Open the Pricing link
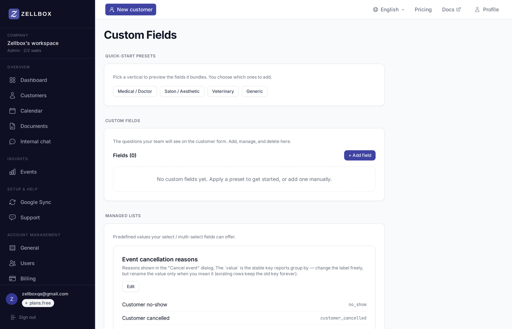The height and width of the screenshot is (329, 512). 423,9
